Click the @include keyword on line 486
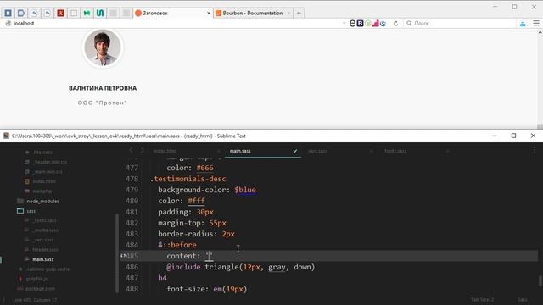Viewport: 543px width, 305px height. [183, 267]
